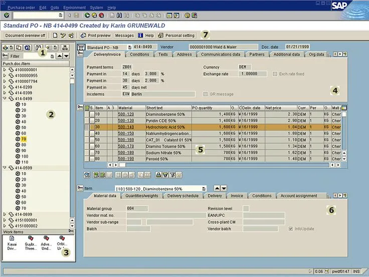Image resolution: width=369 pixels, height=277 pixels.
Task: Click the Display/Change pencil icon
Action: pos(63,35)
